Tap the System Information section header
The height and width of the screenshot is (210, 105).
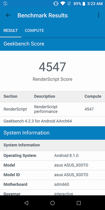(52, 133)
